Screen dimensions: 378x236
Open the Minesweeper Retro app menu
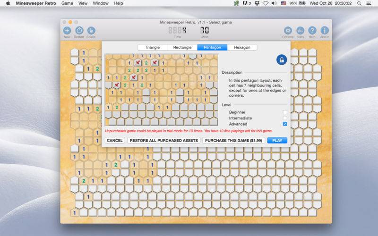[36, 3]
